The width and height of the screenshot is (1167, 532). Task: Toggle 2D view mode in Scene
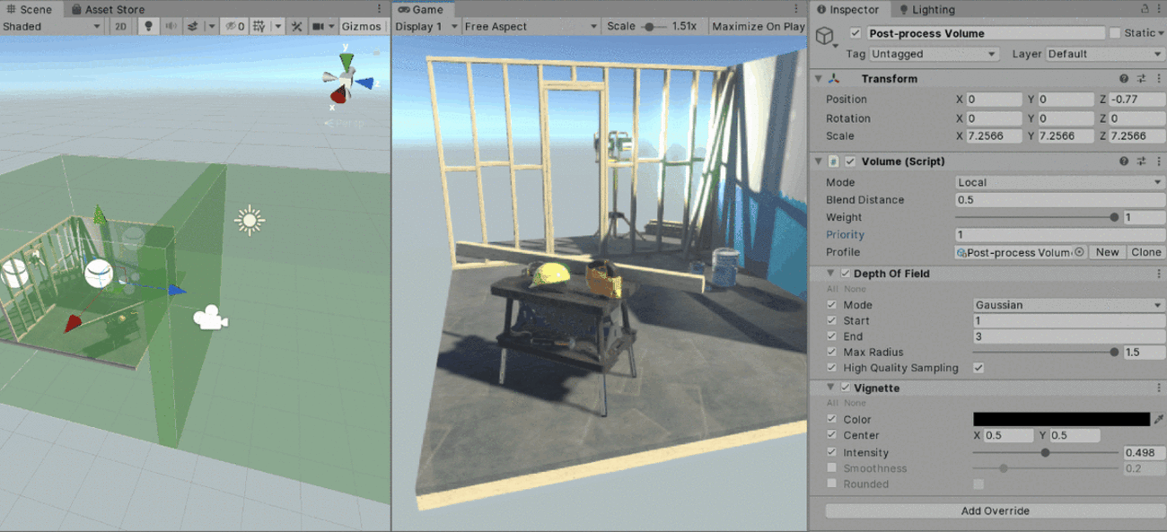(121, 26)
